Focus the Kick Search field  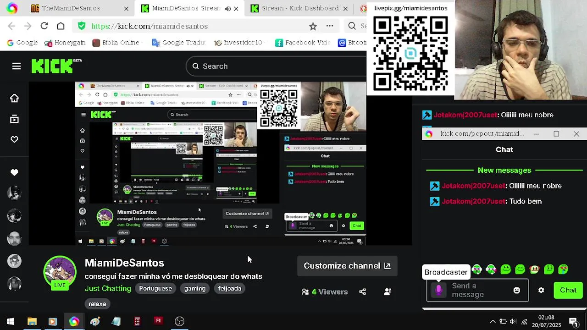click(277, 66)
